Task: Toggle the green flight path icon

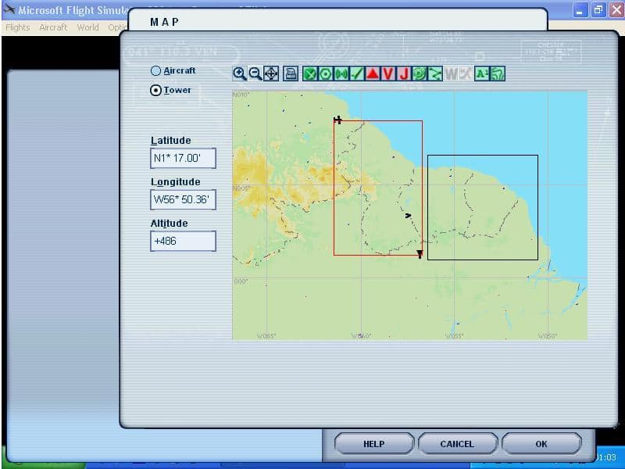Action: point(435,73)
